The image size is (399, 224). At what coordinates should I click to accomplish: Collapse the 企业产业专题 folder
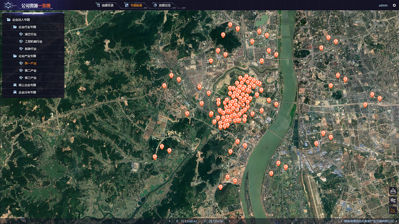point(15,56)
